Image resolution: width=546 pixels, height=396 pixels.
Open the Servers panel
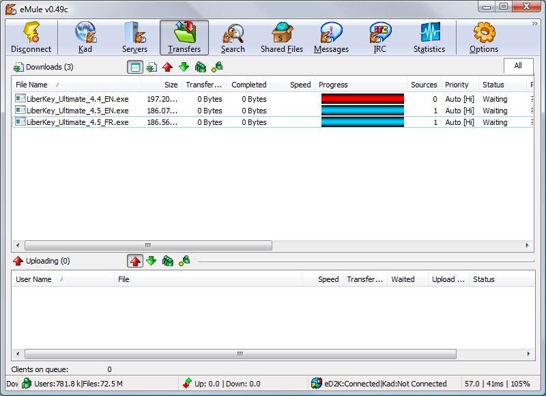tap(134, 38)
